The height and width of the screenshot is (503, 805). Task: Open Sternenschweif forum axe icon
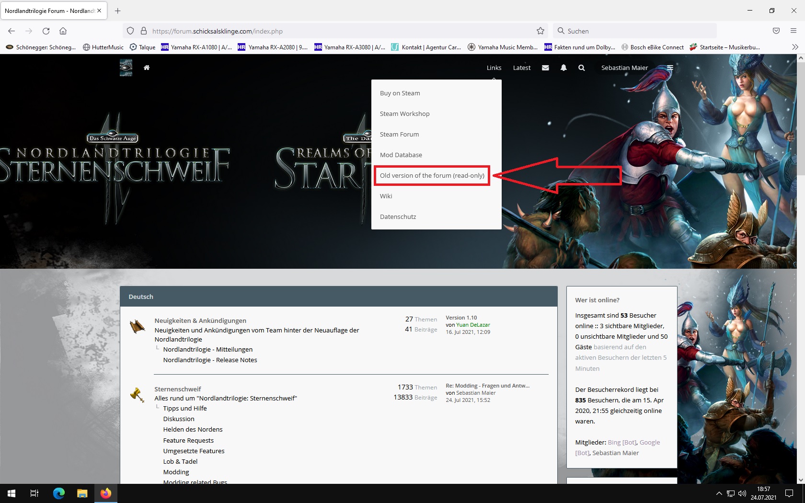[x=137, y=395]
